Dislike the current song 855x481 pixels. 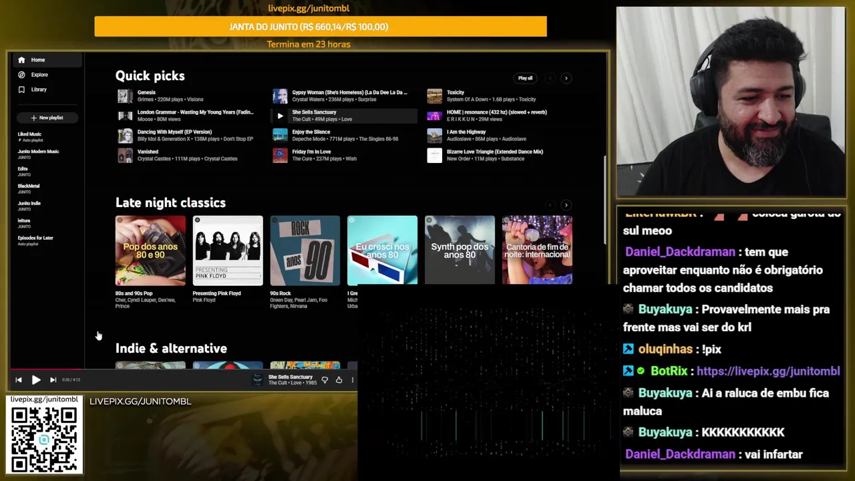coord(325,380)
